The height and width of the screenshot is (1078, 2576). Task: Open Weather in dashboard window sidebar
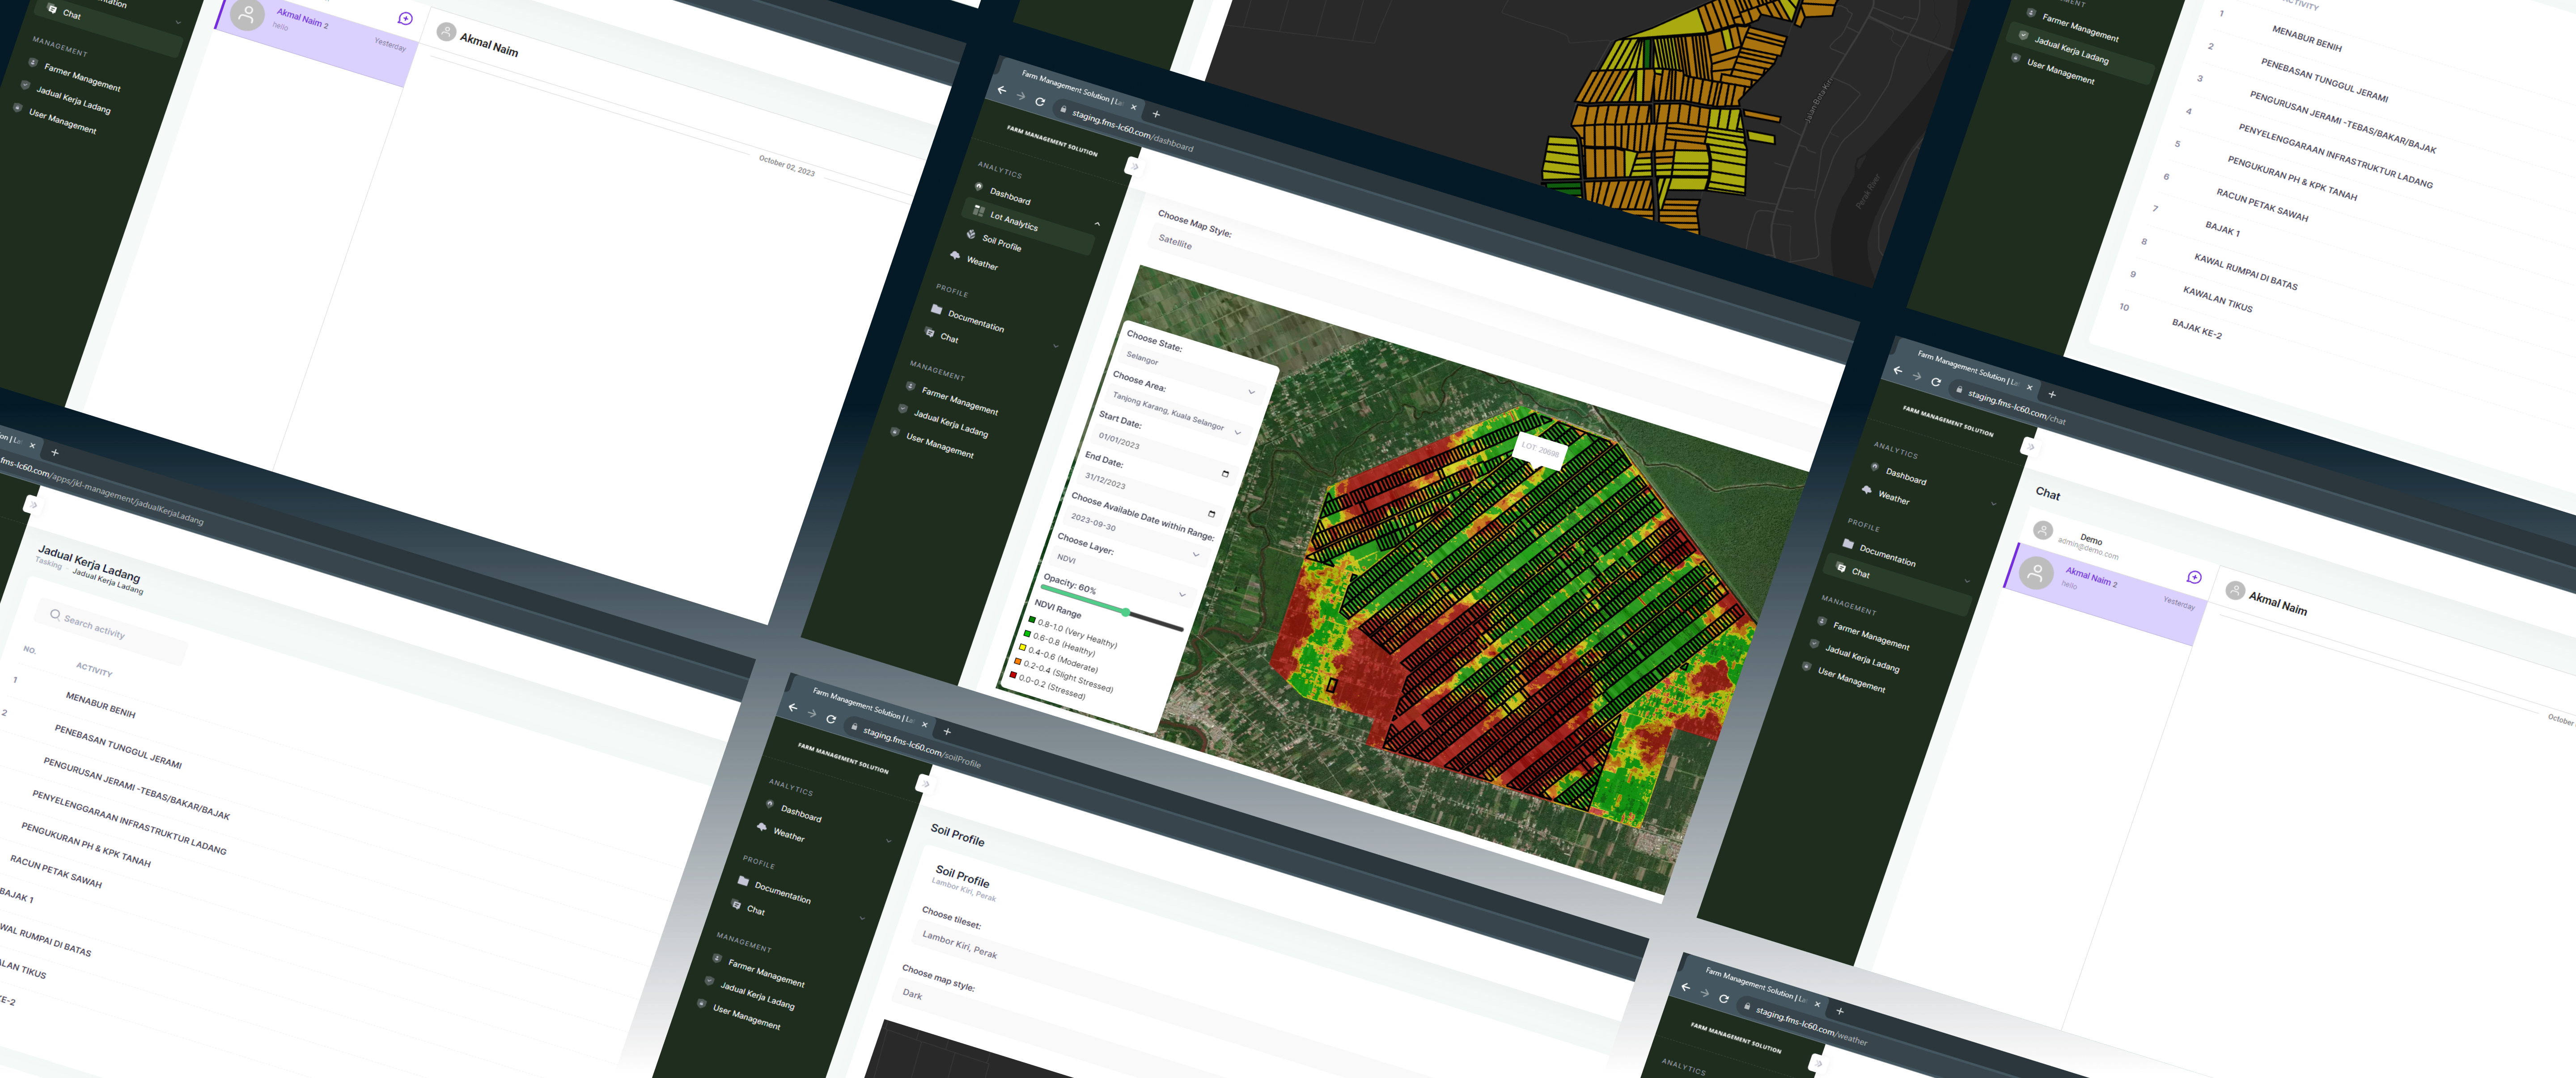click(x=981, y=263)
